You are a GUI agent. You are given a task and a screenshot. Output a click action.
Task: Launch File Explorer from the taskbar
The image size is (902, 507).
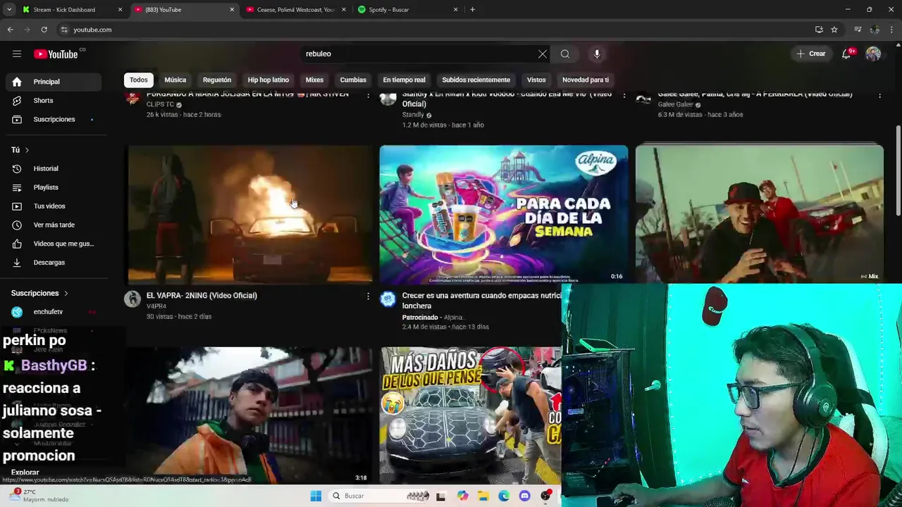point(483,496)
